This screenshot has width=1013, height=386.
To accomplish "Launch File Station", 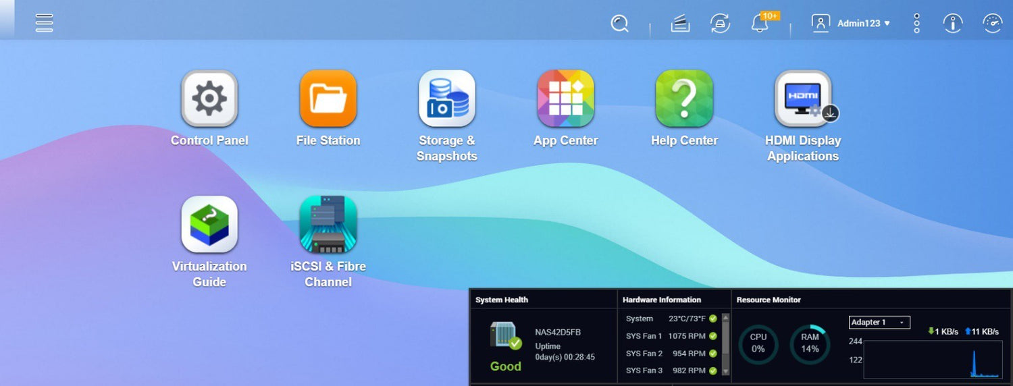I will point(328,99).
